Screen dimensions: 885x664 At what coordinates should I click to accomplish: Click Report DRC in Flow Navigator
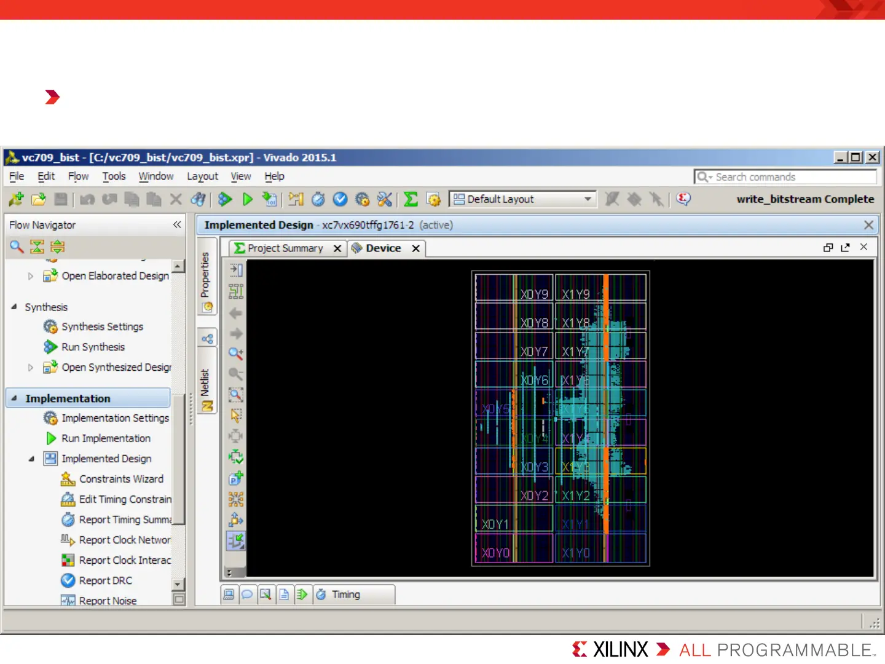pos(105,580)
